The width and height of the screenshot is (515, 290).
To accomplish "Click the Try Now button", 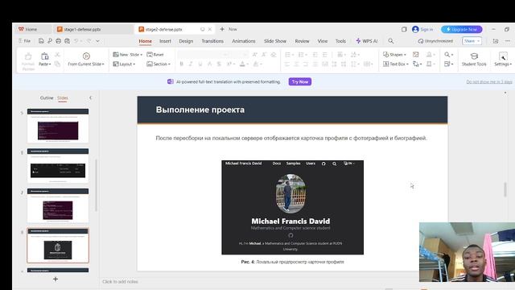I will point(300,81).
